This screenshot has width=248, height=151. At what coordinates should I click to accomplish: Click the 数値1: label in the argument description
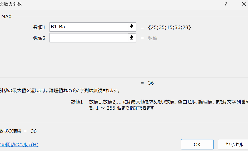pos(78,102)
